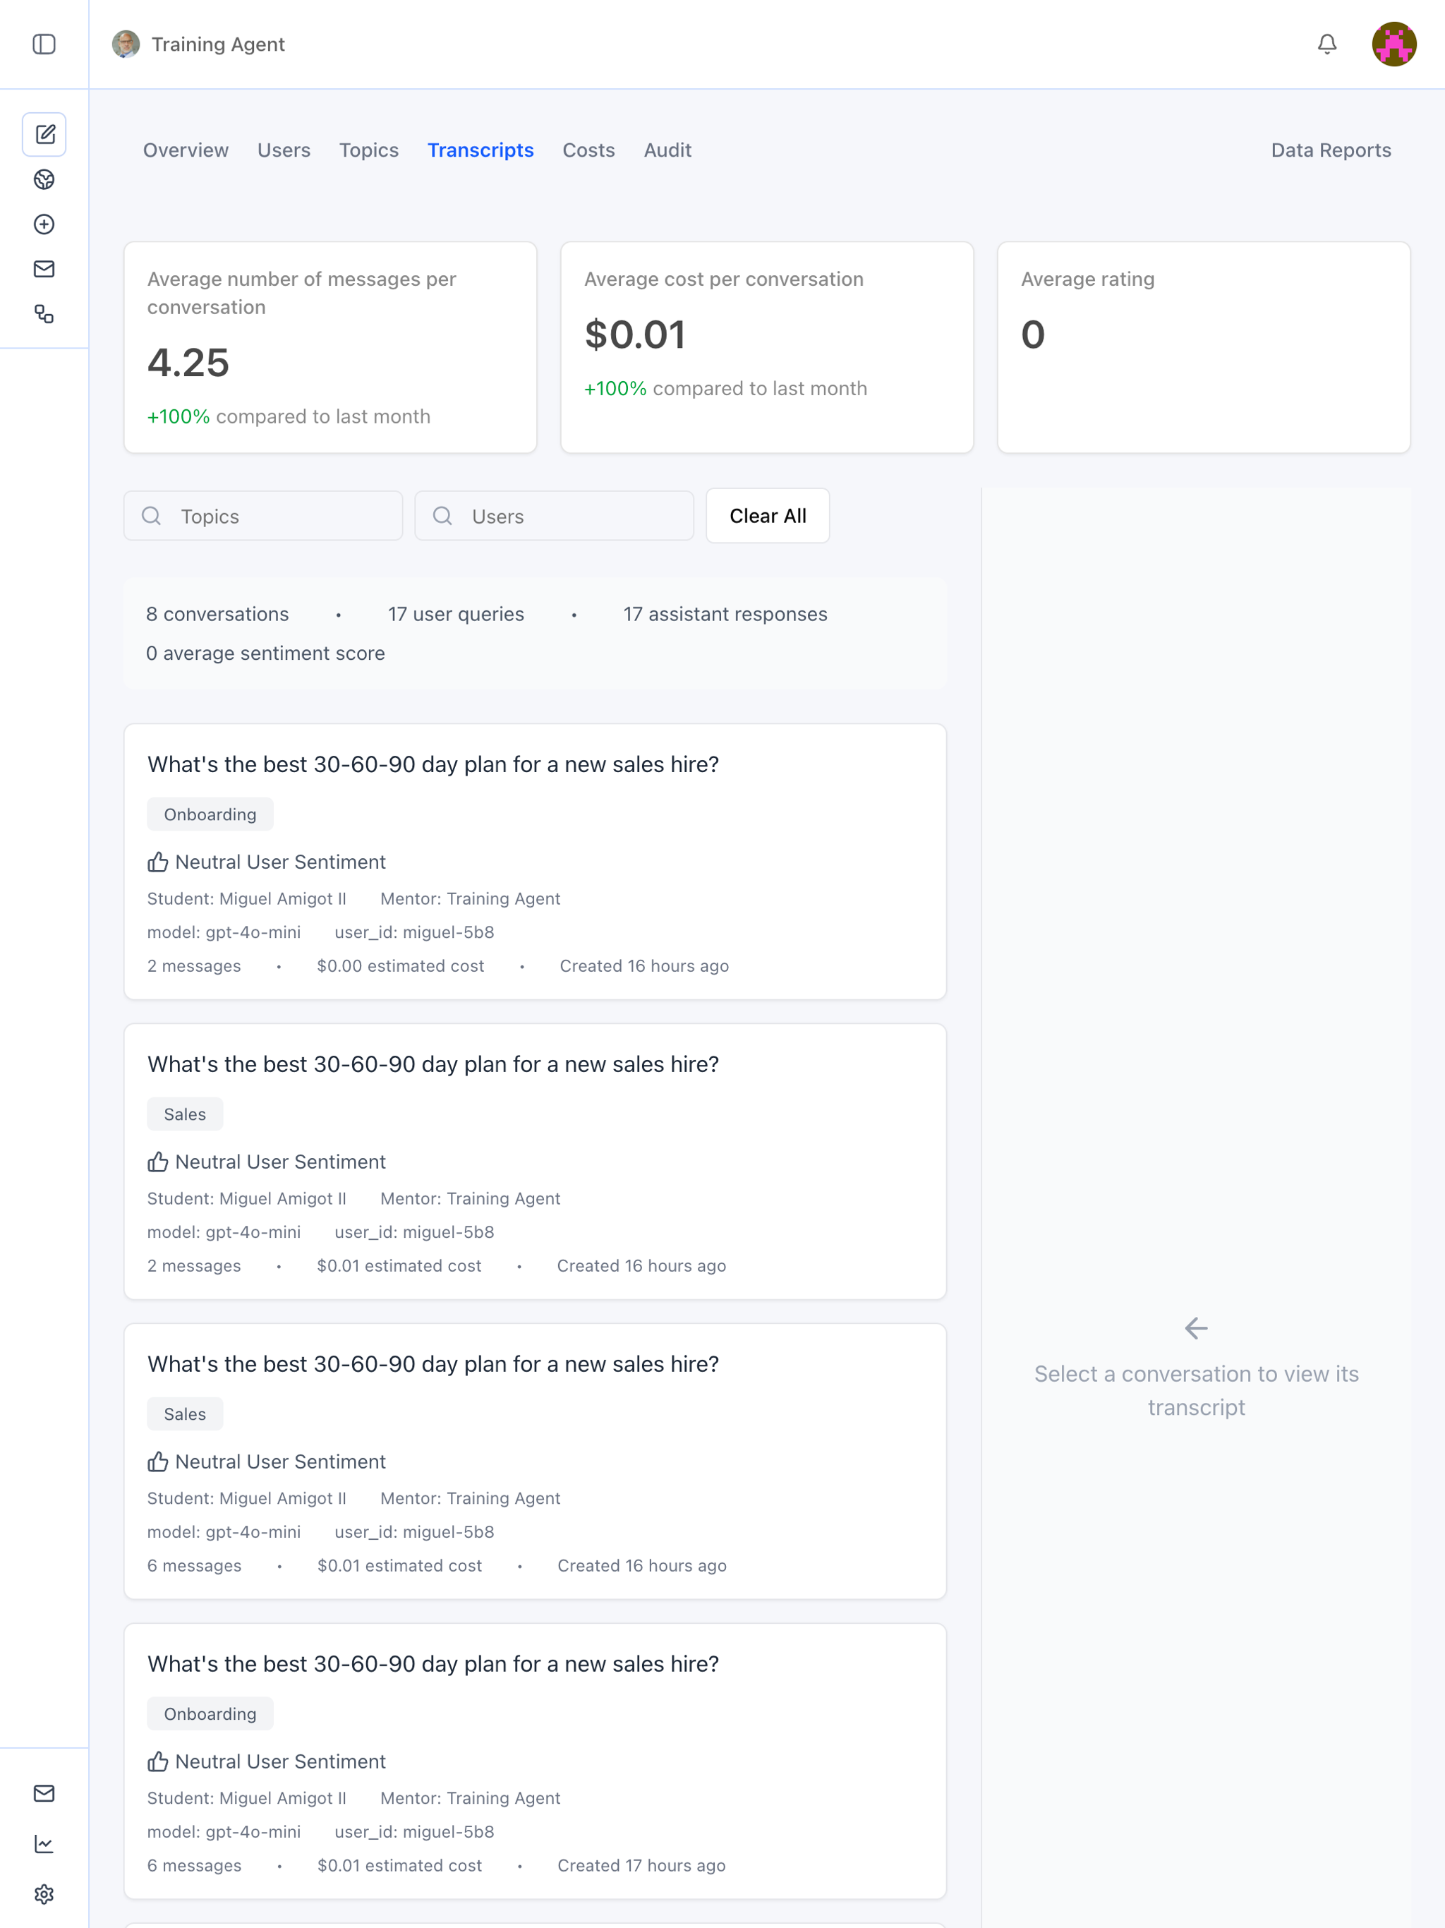Open the lower envelope icon near sidebar bottom
This screenshot has width=1445, height=1928.
44,1793
